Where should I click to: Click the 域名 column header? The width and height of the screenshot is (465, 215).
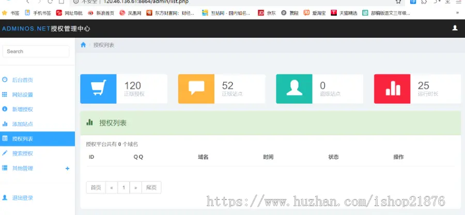pyautogui.click(x=203, y=157)
